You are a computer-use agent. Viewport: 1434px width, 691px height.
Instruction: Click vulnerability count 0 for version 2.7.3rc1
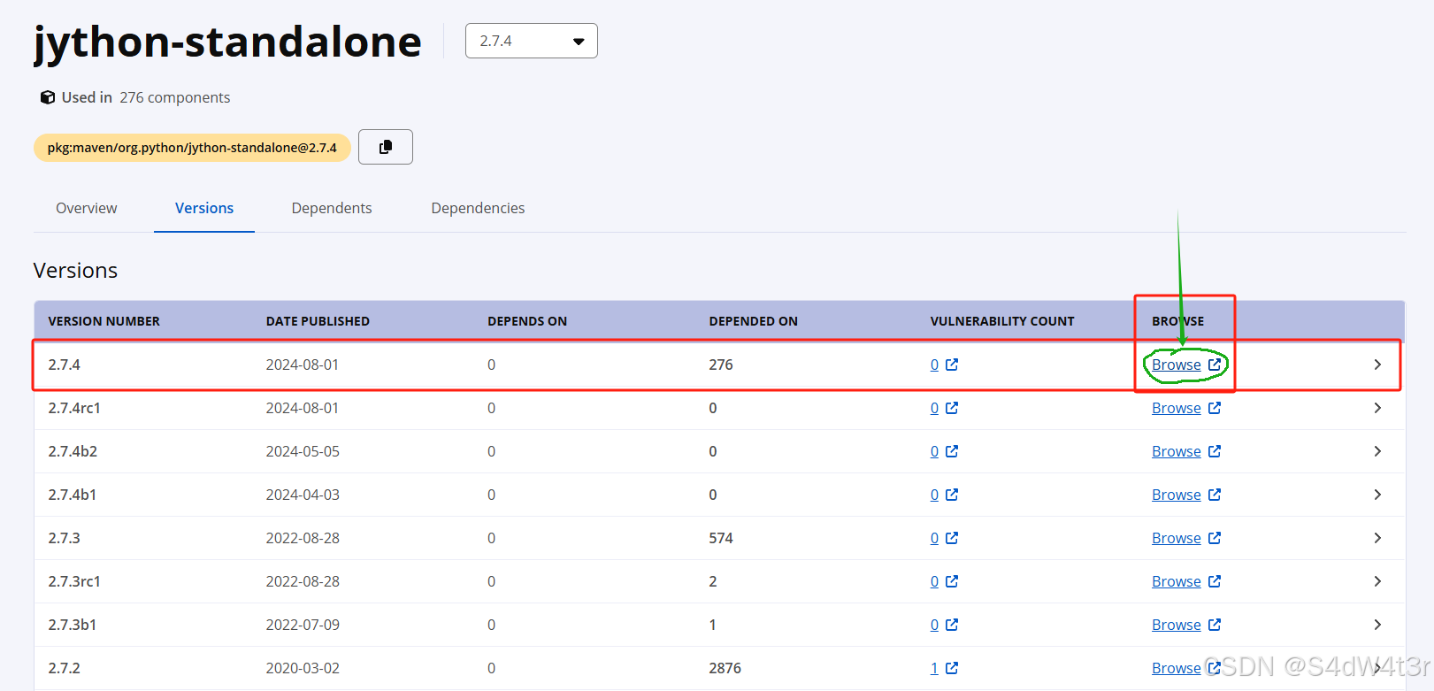click(x=934, y=581)
